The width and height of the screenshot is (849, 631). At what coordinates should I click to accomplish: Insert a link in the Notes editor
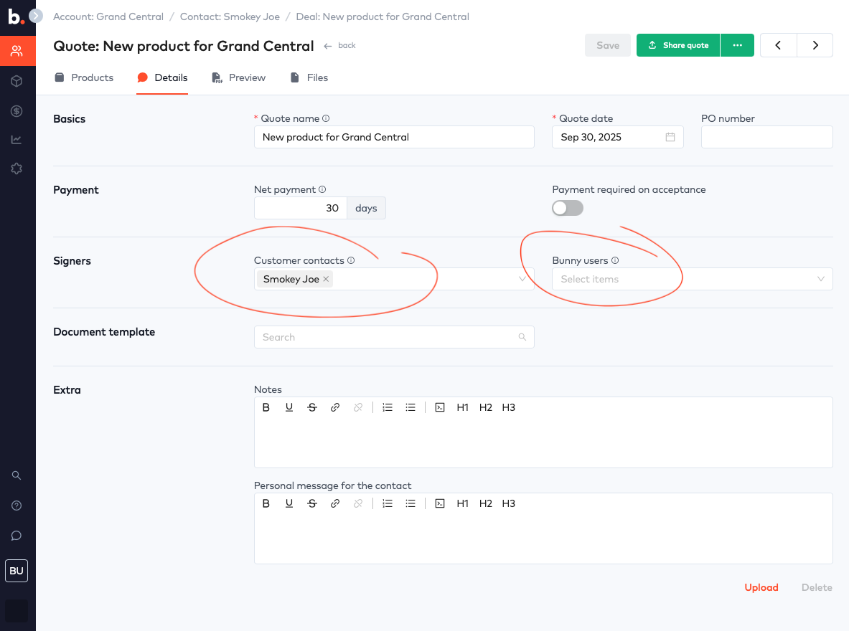pyautogui.click(x=335, y=407)
